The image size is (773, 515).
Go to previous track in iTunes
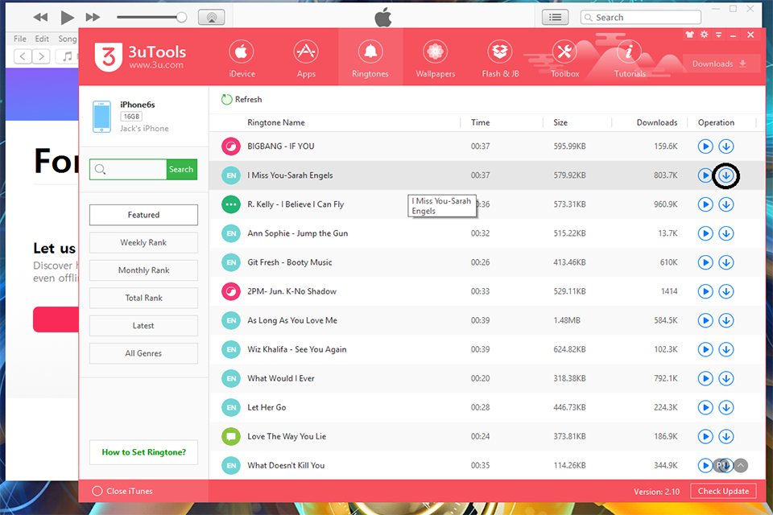point(40,18)
